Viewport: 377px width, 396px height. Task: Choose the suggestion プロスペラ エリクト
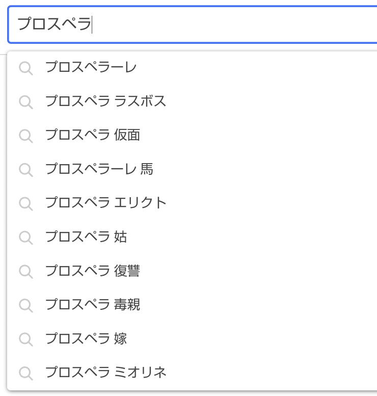(x=192, y=203)
